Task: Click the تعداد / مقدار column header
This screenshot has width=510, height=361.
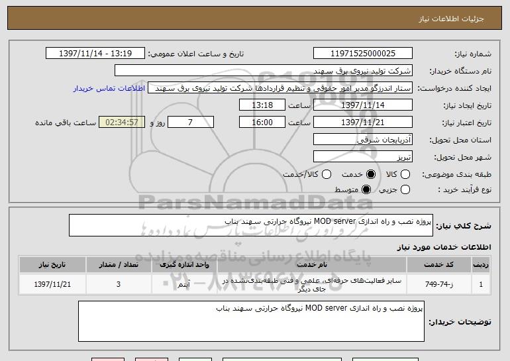Action: click(119, 265)
